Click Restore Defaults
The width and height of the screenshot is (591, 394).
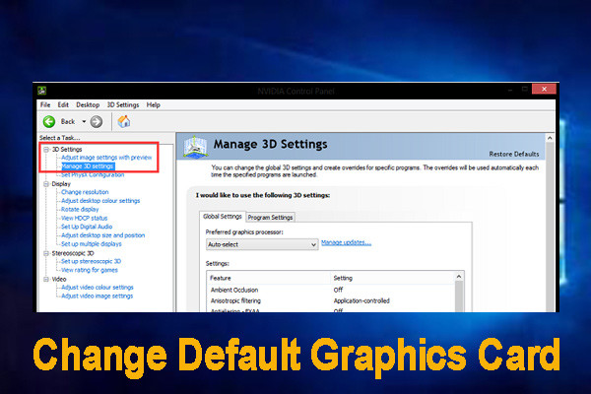click(514, 154)
